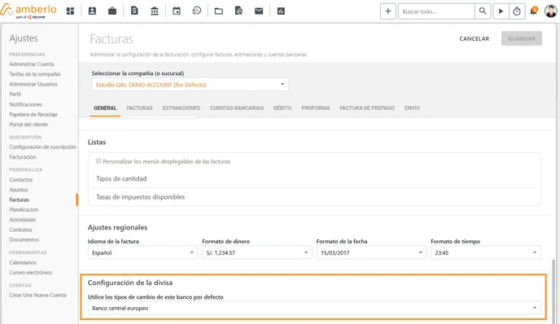
Task: Open the invoices dollar document icon
Action: 134,11
